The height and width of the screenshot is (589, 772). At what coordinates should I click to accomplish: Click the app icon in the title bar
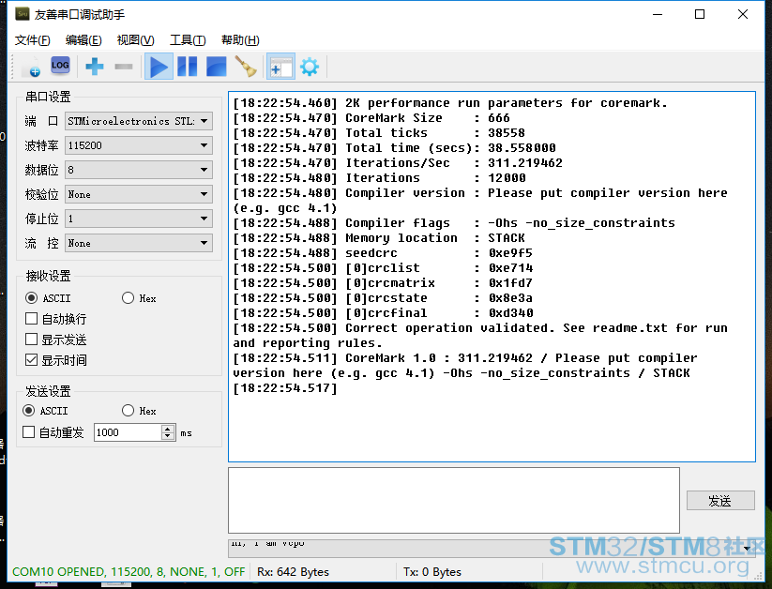(x=23, y=14)
